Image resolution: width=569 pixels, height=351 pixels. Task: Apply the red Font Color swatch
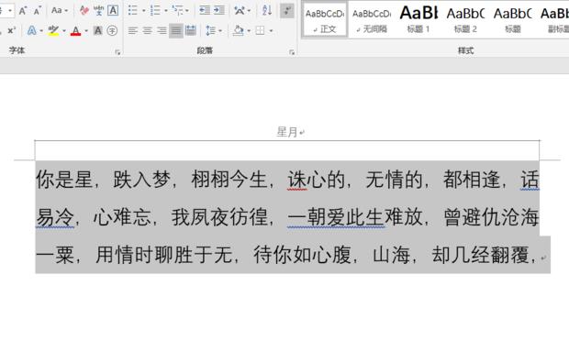tap(75, 31)
